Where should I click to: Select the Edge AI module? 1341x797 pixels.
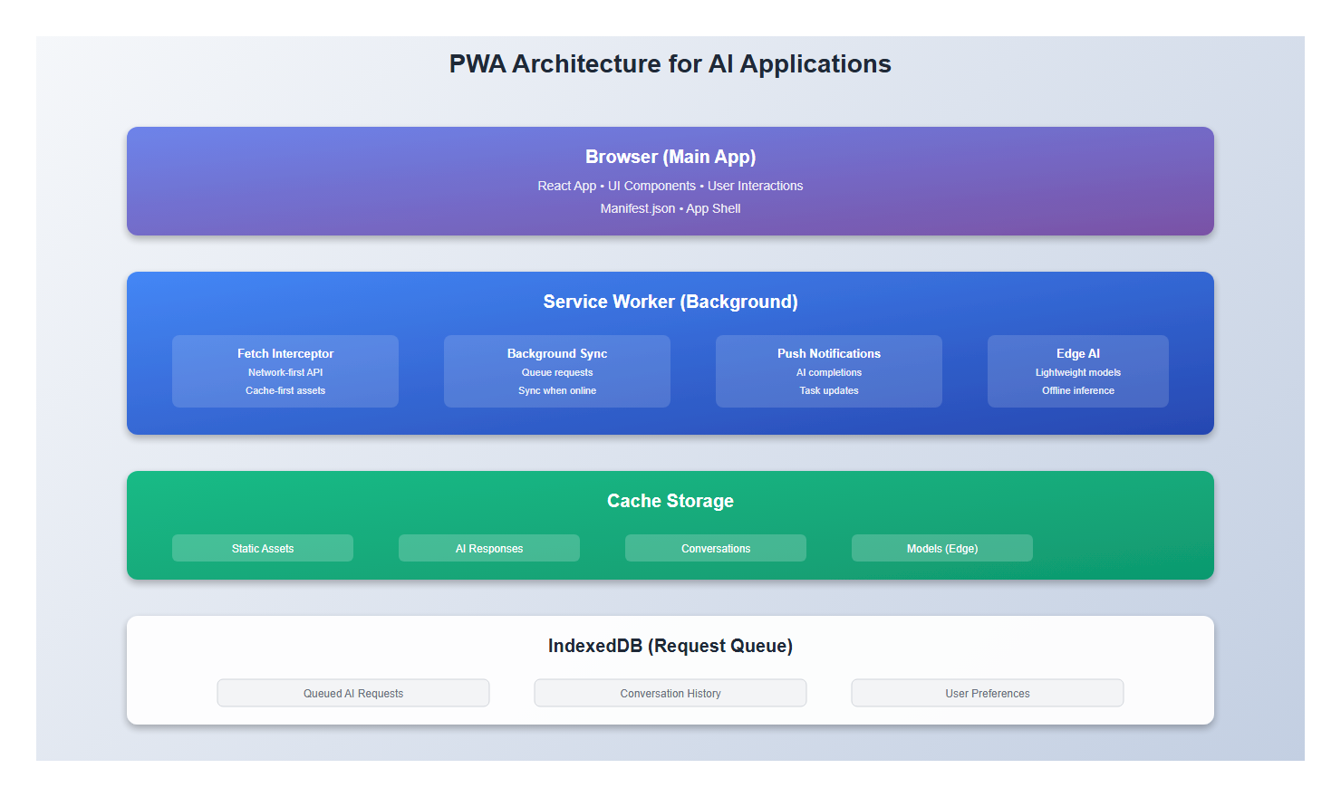pyautogui.click(x=1077, y=370)
